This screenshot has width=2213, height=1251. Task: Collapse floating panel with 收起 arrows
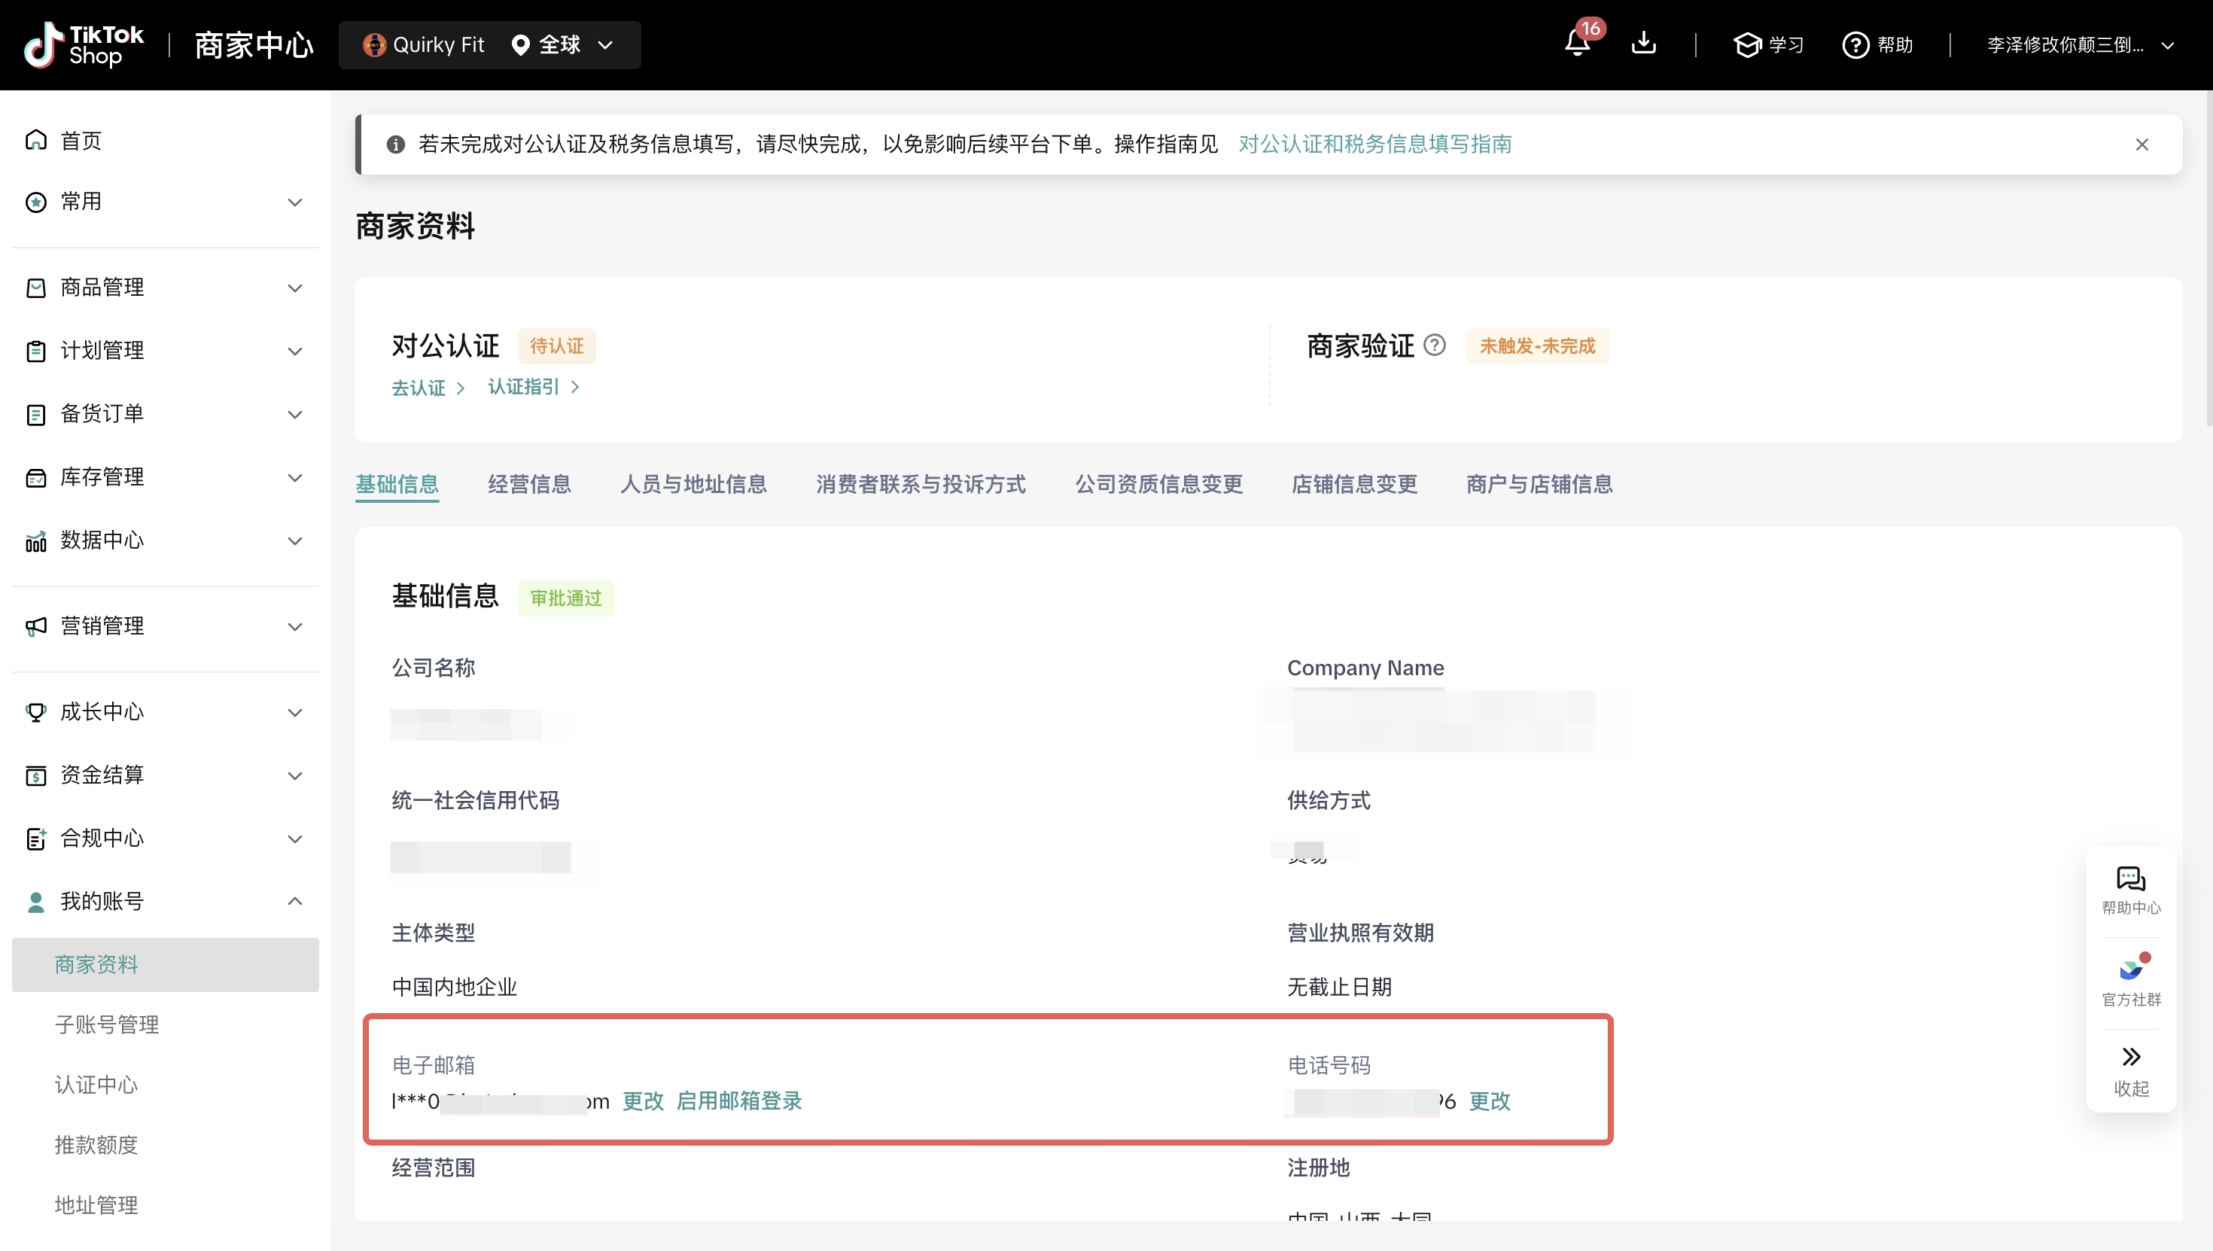(2130, 1057)
